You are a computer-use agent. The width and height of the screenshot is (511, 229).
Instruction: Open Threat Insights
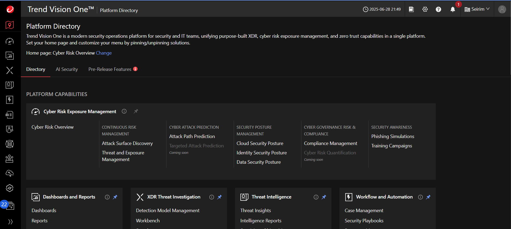256,211
